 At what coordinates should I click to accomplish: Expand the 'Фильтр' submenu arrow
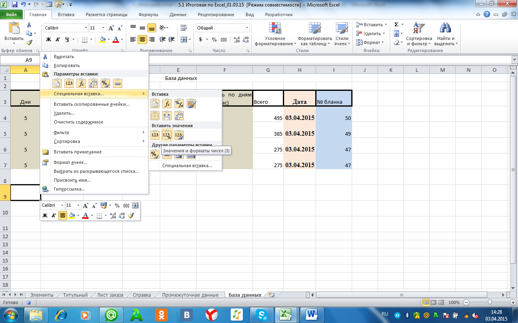click(143, 132)
